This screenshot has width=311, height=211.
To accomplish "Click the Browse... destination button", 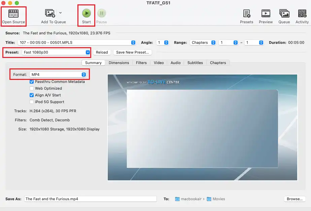I will click(x=295, y=199).
